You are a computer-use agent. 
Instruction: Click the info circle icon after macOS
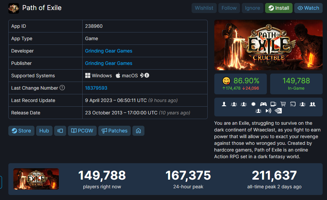click(147, 75)
